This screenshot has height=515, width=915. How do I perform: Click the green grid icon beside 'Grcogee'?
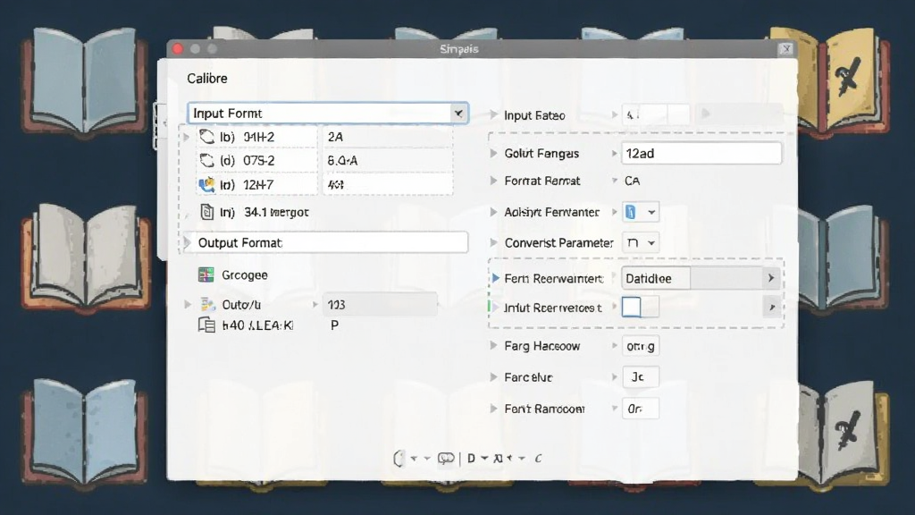point(206,274)
